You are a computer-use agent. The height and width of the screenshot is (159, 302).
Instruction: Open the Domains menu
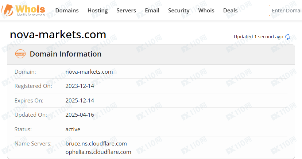coord(67,11)
